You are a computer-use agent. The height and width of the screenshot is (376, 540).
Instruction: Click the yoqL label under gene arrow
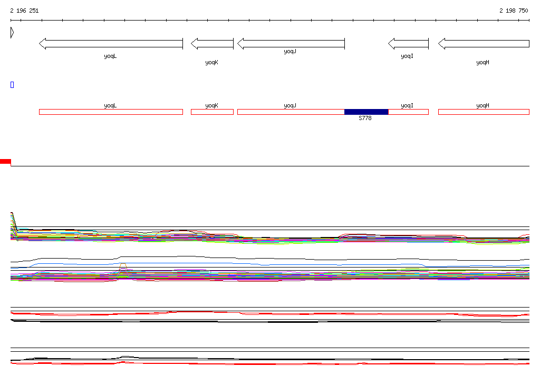point(110,56)
